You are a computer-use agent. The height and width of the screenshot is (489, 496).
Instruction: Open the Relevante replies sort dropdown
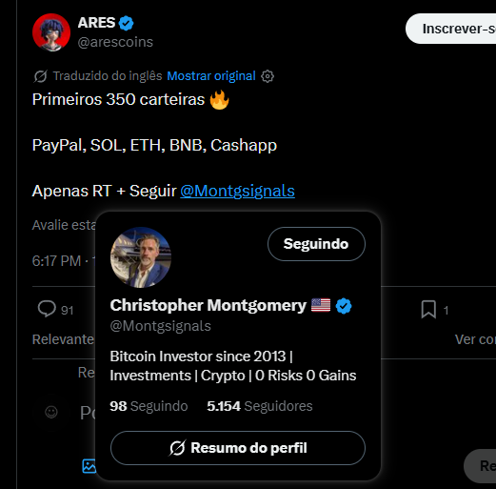[63, 339]
